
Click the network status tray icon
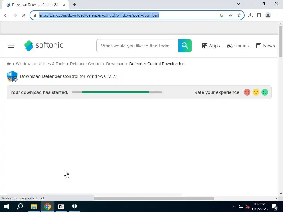241,206
